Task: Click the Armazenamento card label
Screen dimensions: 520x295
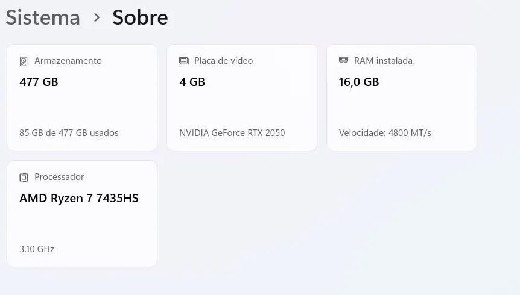Action: point(68,61)
